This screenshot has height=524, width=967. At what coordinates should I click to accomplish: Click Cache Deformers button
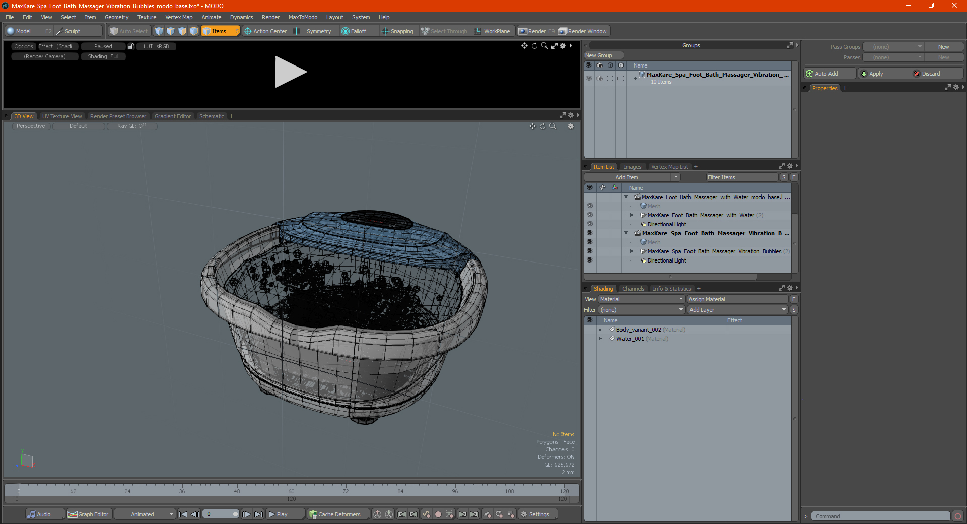pos(338,514)
